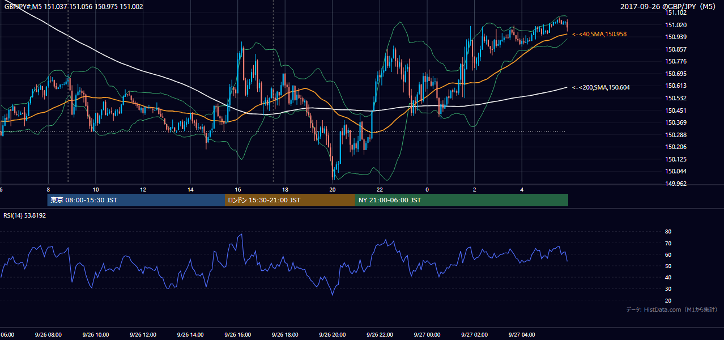Viewport: 724px width, 340px height.
Task: Click bottom timeline label 9/26 20:00
Action: (x=331, y=335)
